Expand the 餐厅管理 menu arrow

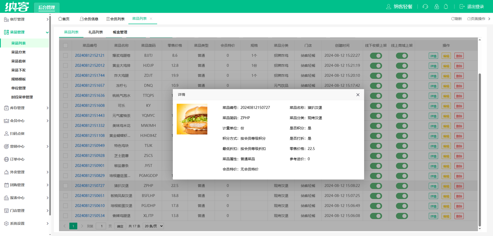click(47, 19)
